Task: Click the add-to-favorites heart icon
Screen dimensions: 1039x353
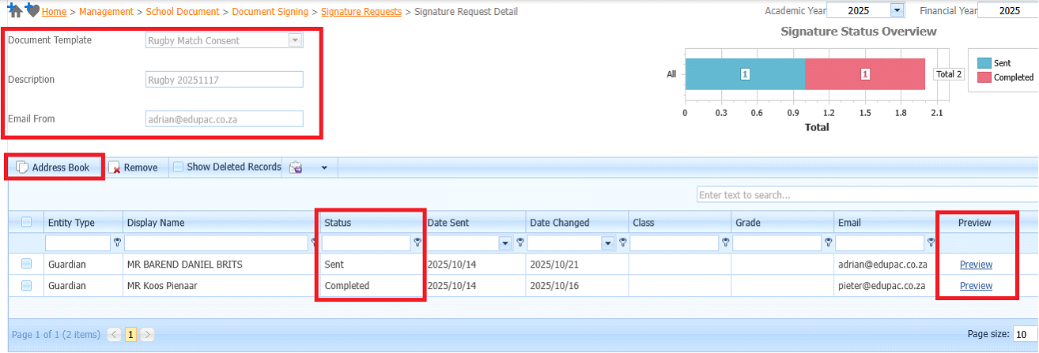Action: (32, 11)
